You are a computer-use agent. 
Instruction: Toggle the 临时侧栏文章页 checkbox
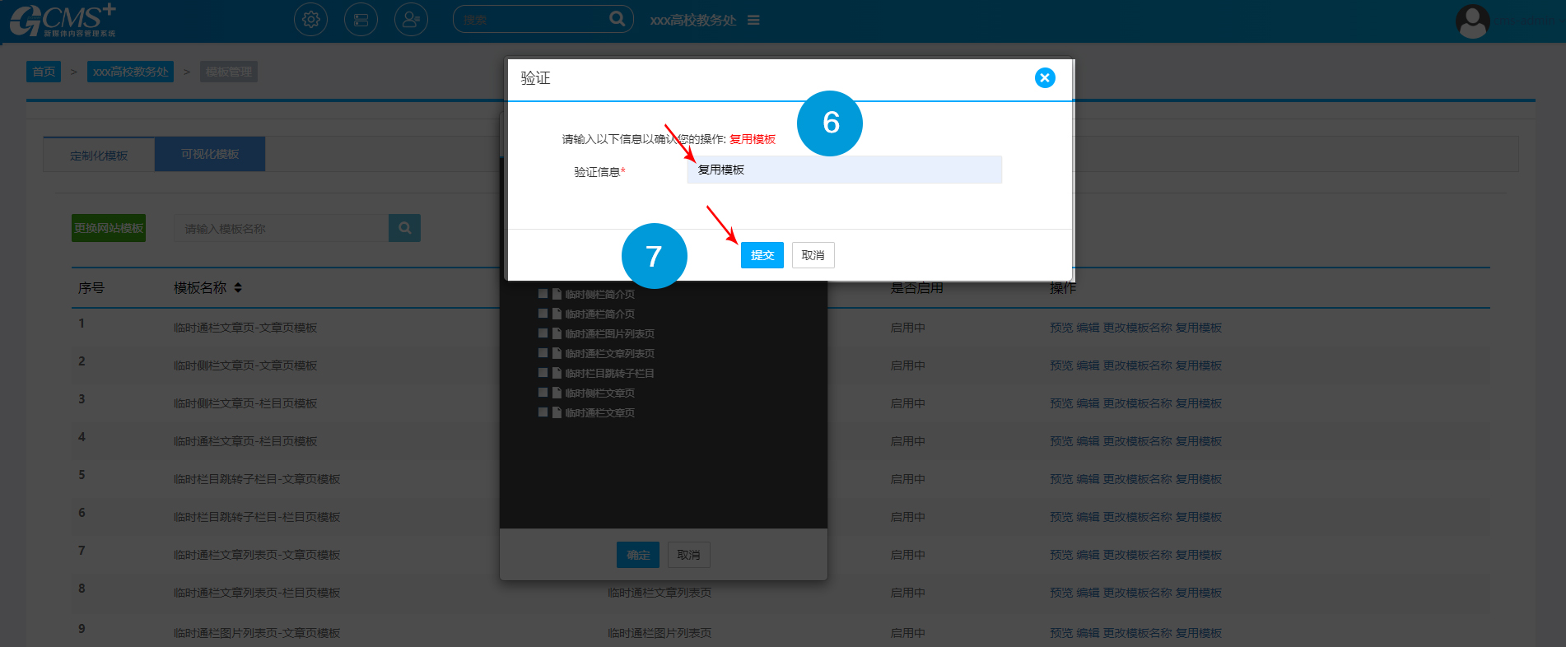coord(543,393)
